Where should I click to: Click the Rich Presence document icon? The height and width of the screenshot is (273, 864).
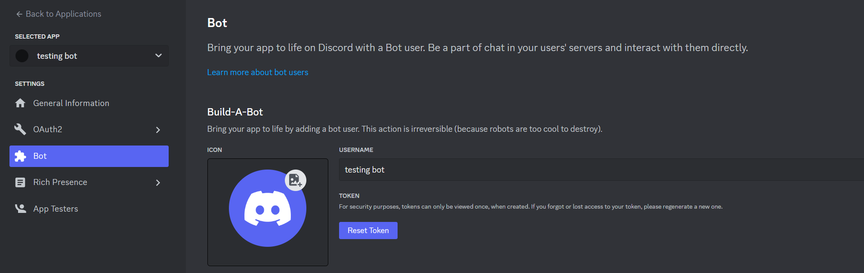coord(20,182)
